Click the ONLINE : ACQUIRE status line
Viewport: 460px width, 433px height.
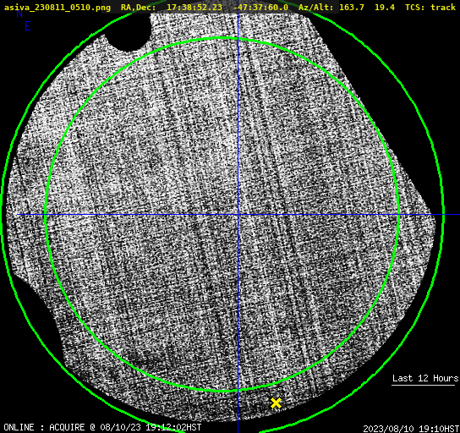tap(102, 427)
